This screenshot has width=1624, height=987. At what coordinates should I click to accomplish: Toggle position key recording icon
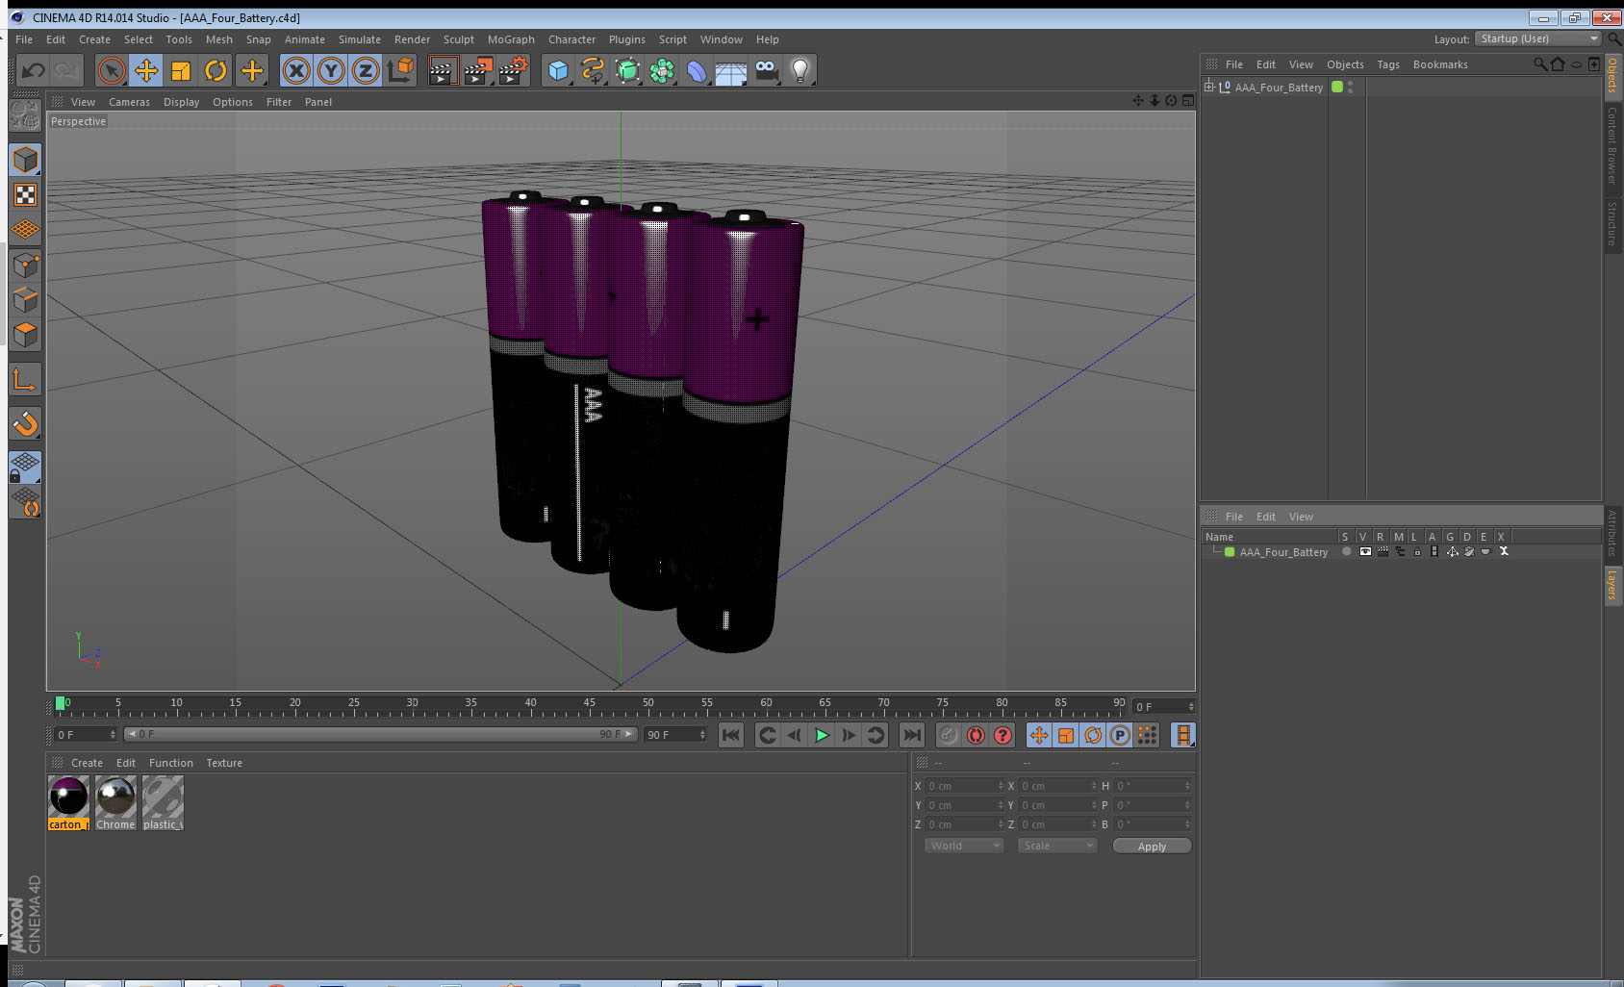coord(1039,735)
